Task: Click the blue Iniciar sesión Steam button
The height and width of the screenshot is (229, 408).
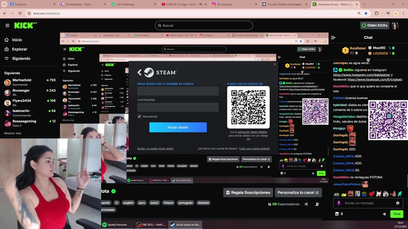Action: coord(178,127)
